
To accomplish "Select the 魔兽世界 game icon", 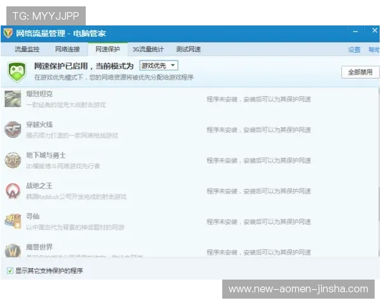I will click(13, 250).
